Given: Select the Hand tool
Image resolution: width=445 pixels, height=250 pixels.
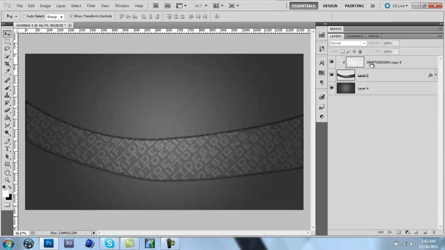Looking at the screenshot, I should point(7,173).
